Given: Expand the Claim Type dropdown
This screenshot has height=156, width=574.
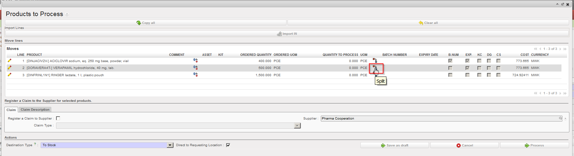Looking at the screenshot, I should (297, 126).
